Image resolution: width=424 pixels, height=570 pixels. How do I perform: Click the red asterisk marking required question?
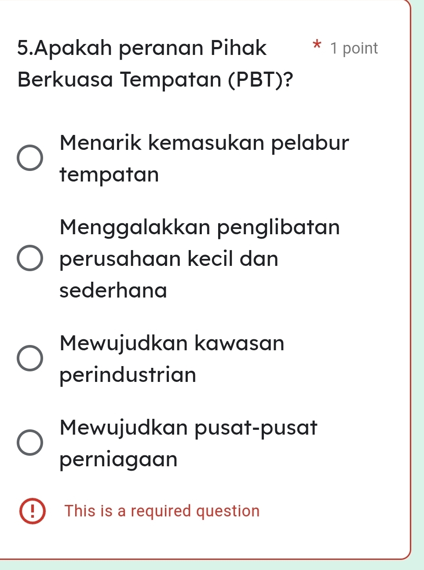316,47
